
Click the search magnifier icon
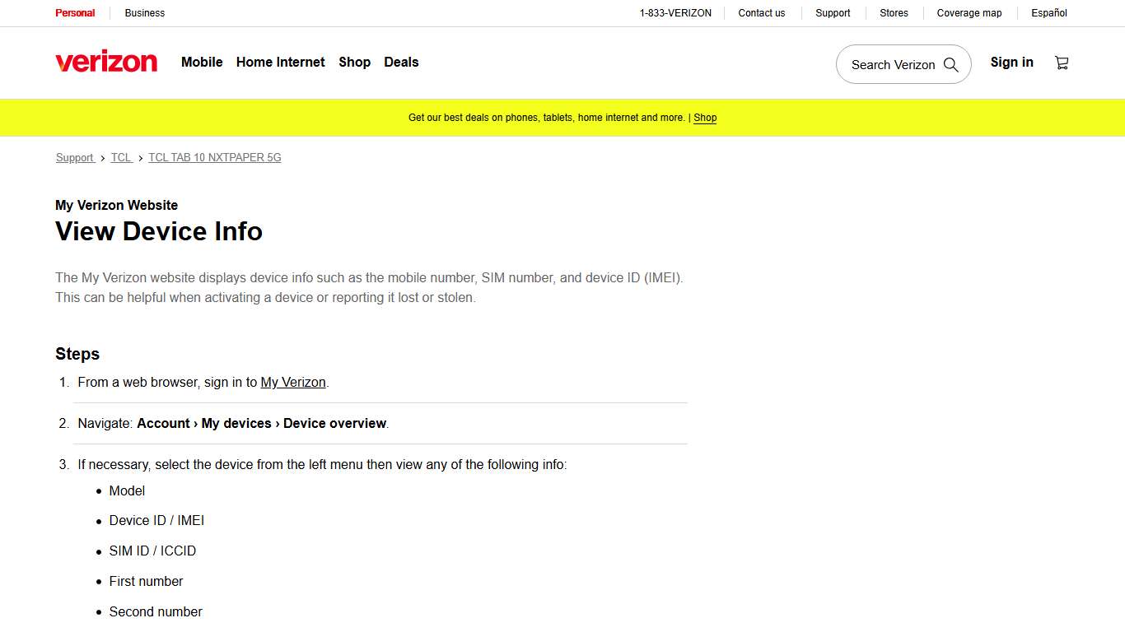pos(951,64)
